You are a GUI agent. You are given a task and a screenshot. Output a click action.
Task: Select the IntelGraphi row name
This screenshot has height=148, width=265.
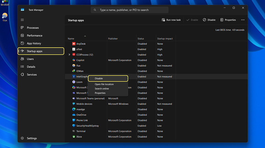pyautogui.click(x=82, y=76)
